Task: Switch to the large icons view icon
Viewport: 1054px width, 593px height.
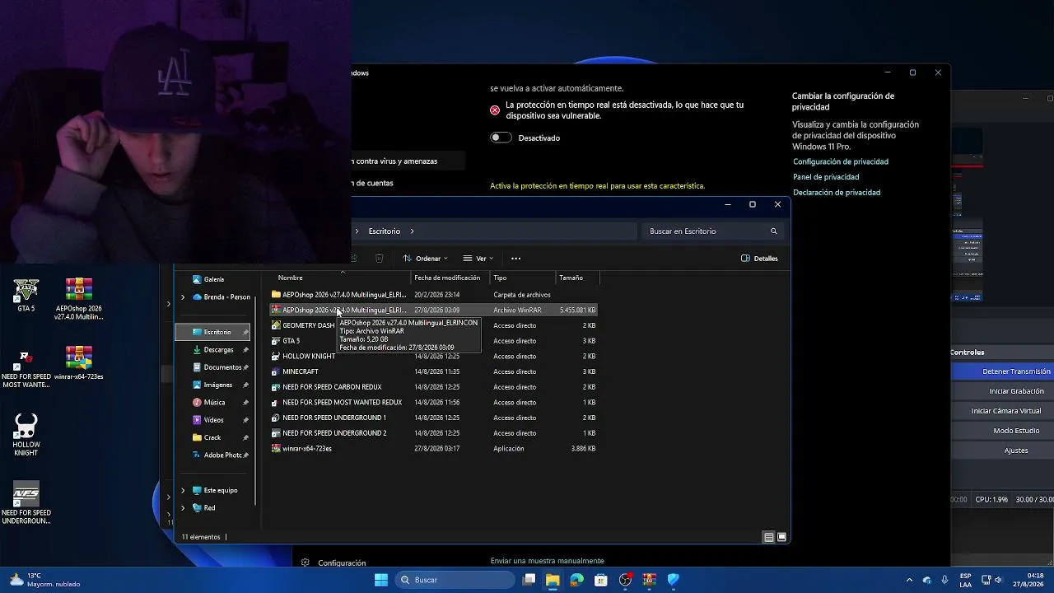Action: tap(782, 537)
